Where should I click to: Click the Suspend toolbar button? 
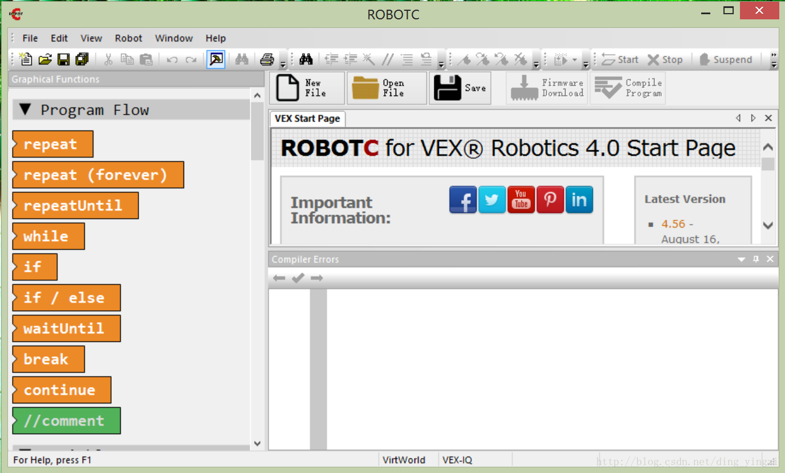point(725,59)
